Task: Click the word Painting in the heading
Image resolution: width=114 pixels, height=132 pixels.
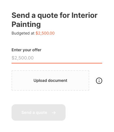Action: (26, 24)
